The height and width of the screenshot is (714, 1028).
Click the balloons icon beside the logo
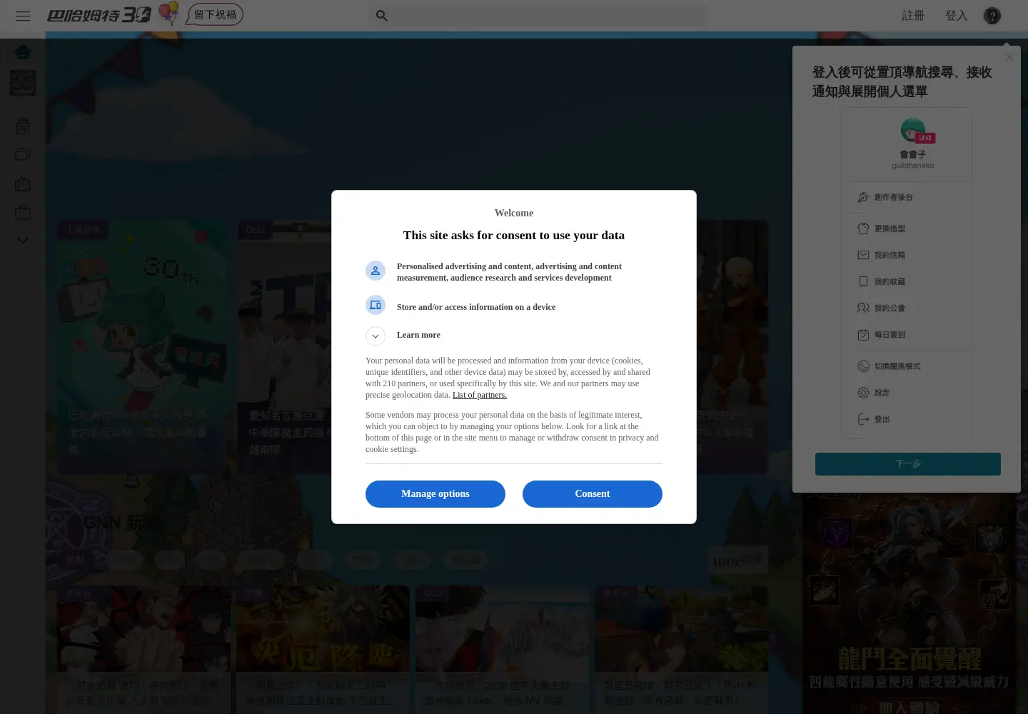pyautogui.click(x=168, y=14)
